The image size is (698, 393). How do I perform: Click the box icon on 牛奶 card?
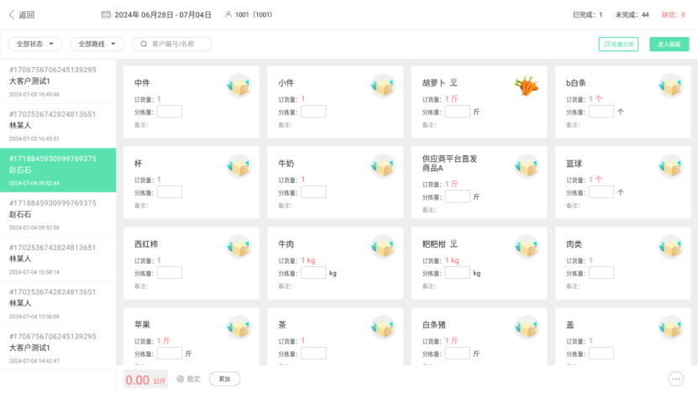coord(383,166)
